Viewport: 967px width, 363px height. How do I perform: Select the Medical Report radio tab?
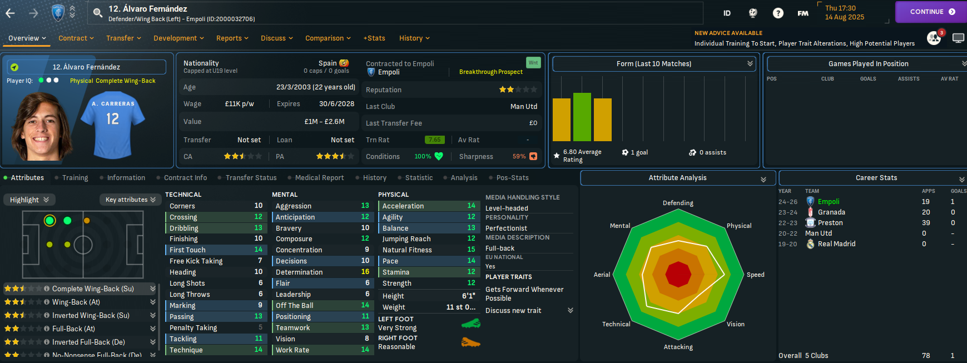coord(319,178)
